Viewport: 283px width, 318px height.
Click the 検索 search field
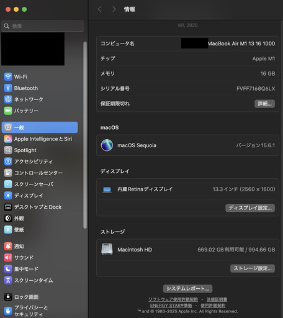tap(43, 26)
